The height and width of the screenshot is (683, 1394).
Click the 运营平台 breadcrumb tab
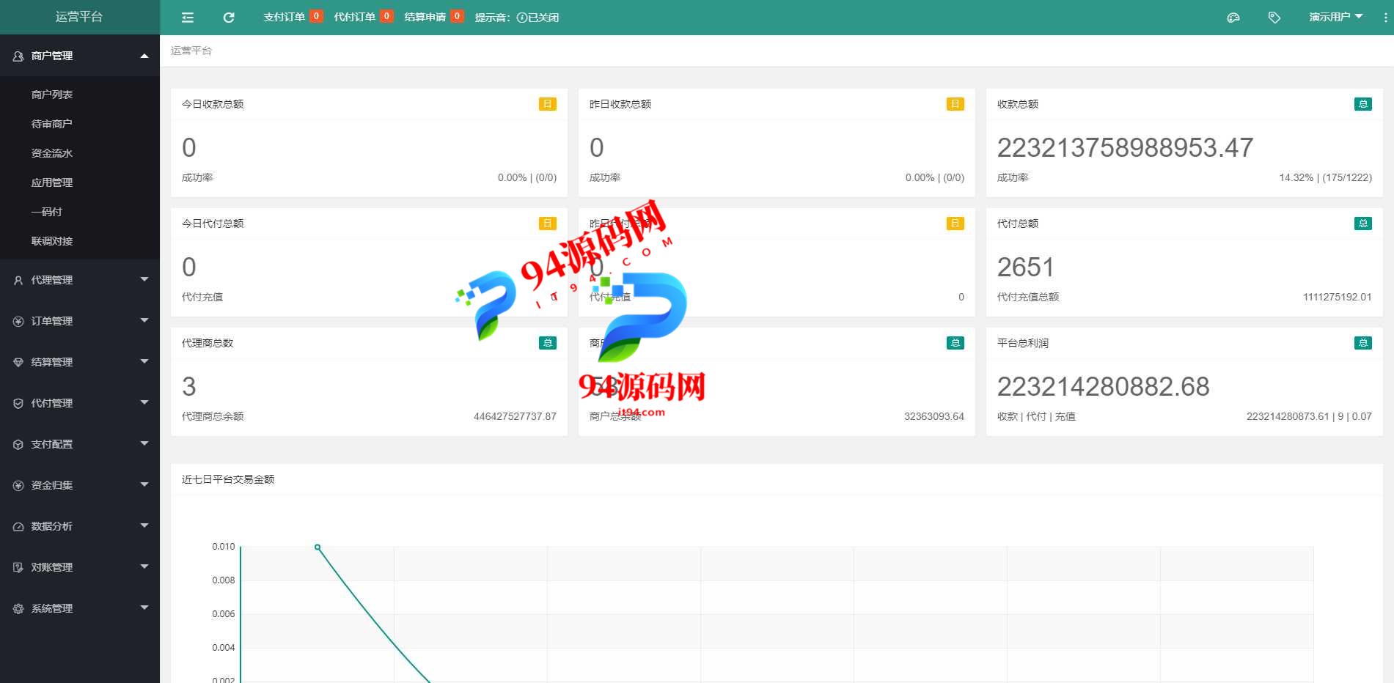(x=191, y=51)
